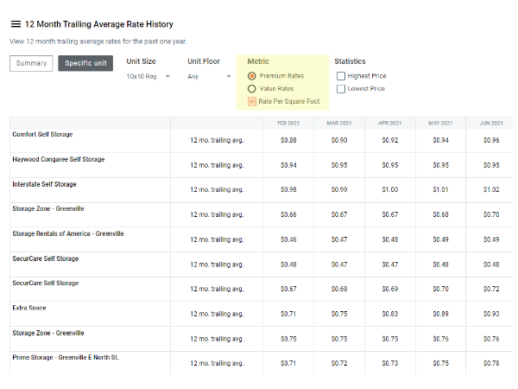The height and width of the screenshot is (389, 518).
Task: Switch to the Summary tab
Action: click(31, 63)
